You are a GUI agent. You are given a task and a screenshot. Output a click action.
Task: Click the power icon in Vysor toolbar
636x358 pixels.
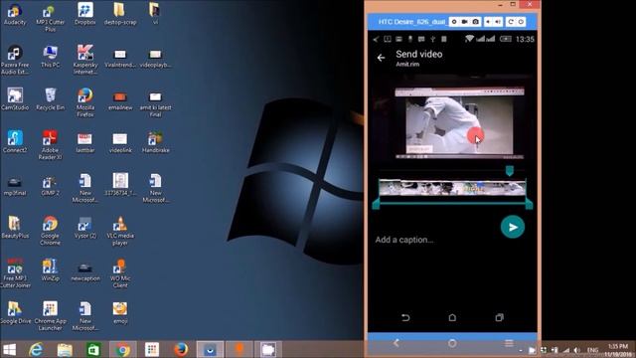click(x=521, y=22)
